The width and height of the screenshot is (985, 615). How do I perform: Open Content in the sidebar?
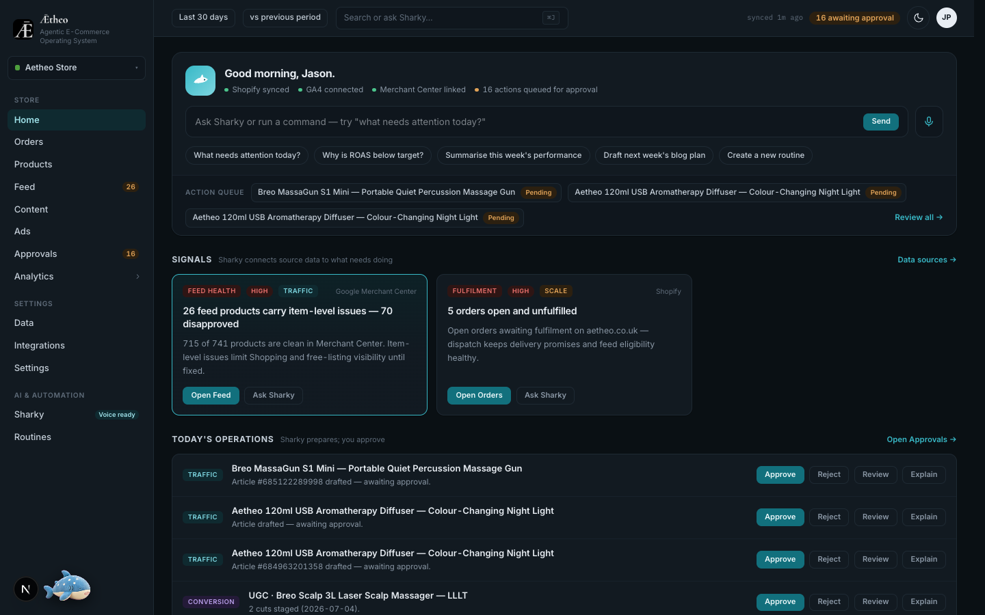[77, 210]
